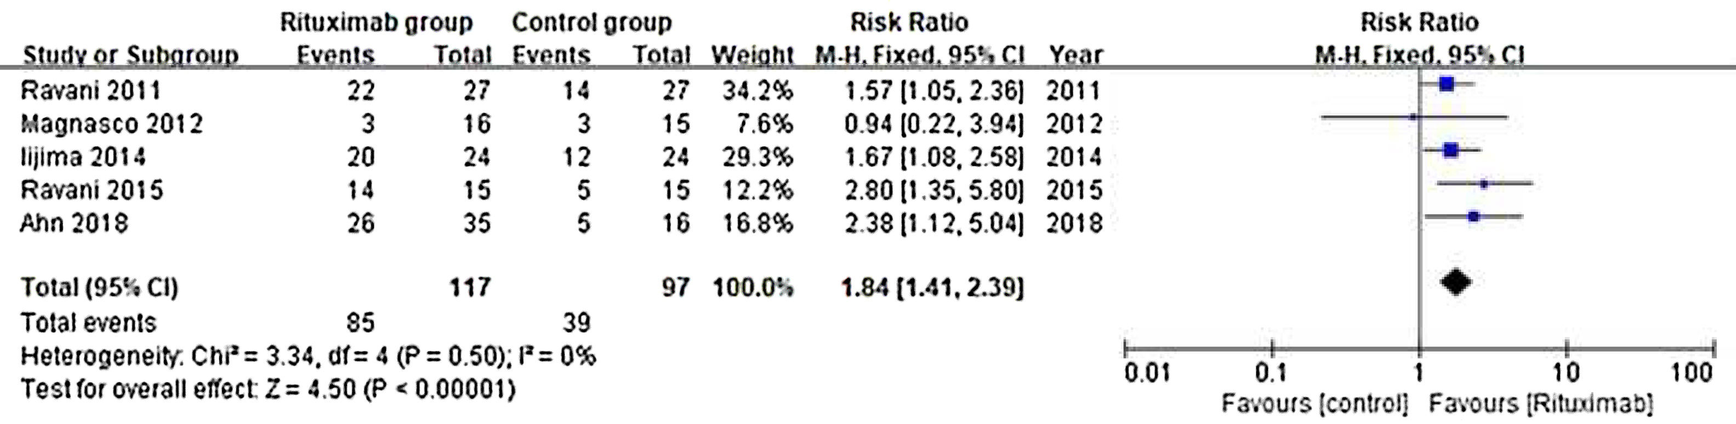The image size is (1736, 424).
Task: Select the Ravani 2015 study label
Action: (92, 190)
